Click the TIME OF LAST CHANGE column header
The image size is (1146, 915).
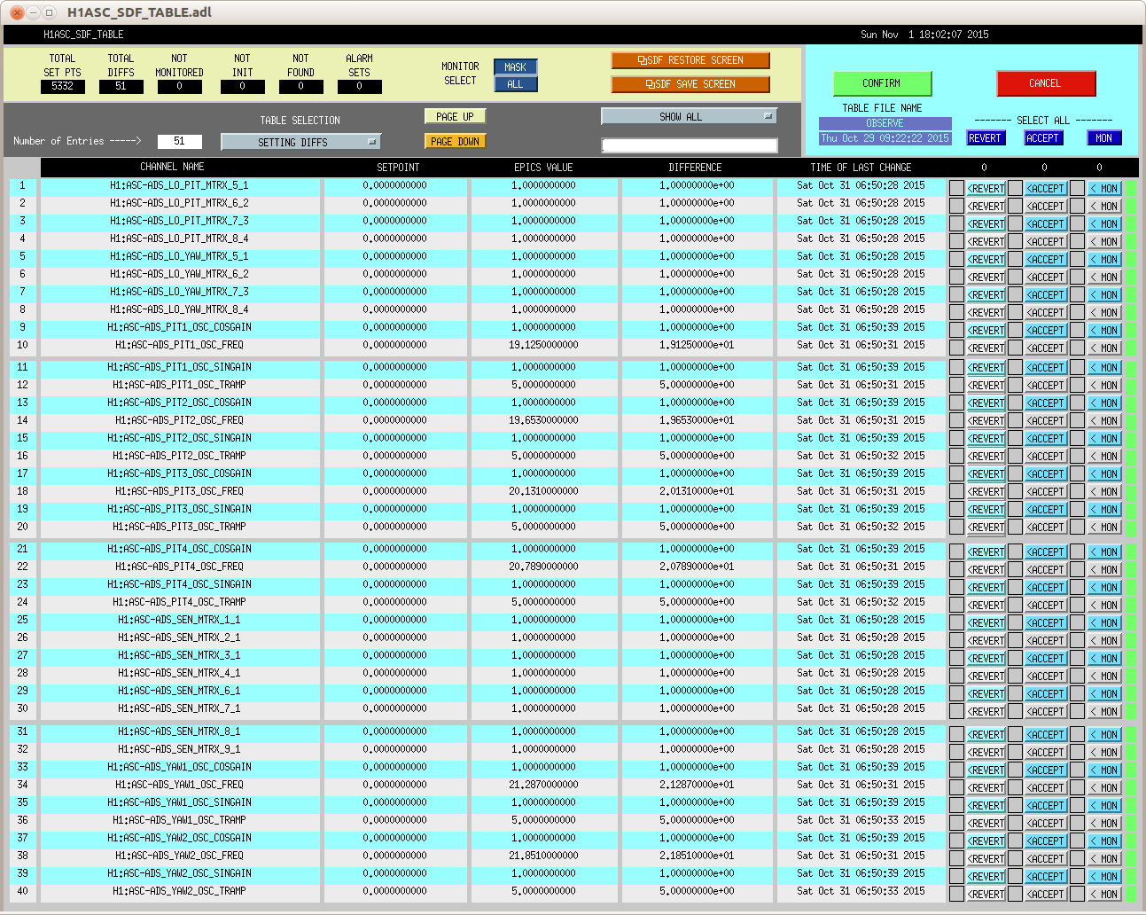[861, 168]
